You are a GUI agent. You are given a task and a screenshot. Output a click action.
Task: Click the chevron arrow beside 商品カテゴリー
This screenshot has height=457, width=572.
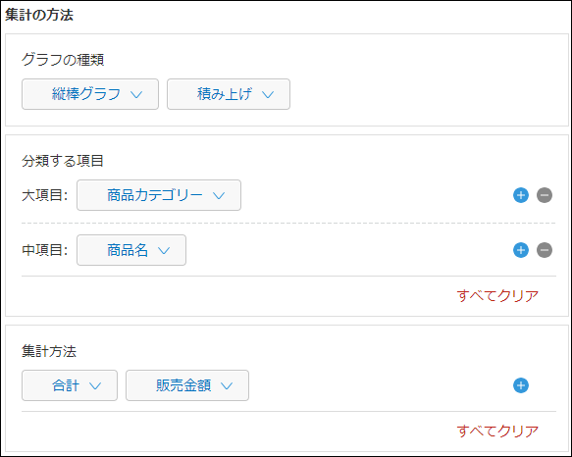[x=219, y=196]
